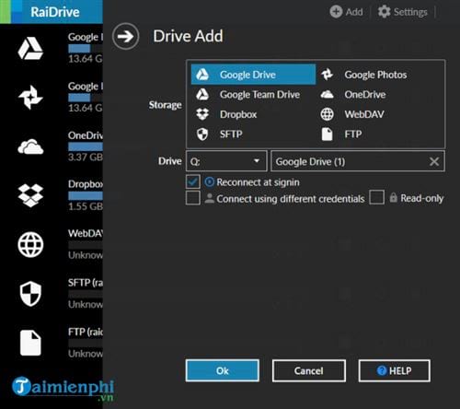460x409 pixels.
Task: Select WebDAV in the storage list
Action: [x=352, y=114]
